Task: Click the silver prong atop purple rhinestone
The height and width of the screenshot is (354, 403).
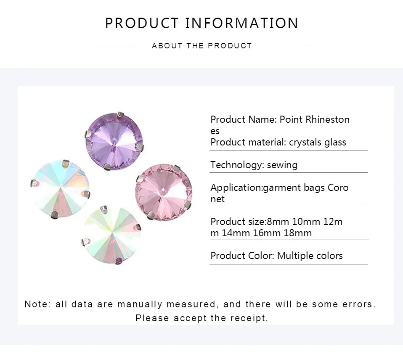Action: (x=121, y=115)
